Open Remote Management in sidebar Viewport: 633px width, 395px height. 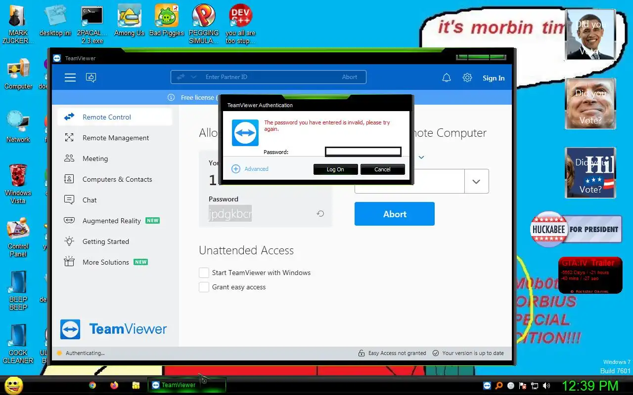tap(115, 138)
